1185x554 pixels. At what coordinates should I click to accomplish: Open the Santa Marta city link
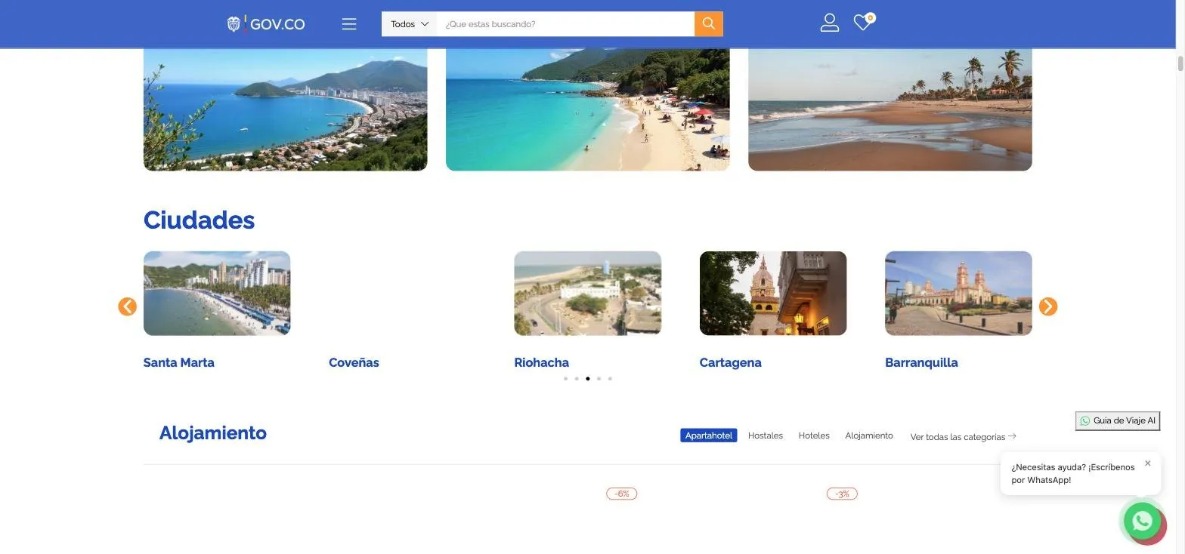click(179, 362)
